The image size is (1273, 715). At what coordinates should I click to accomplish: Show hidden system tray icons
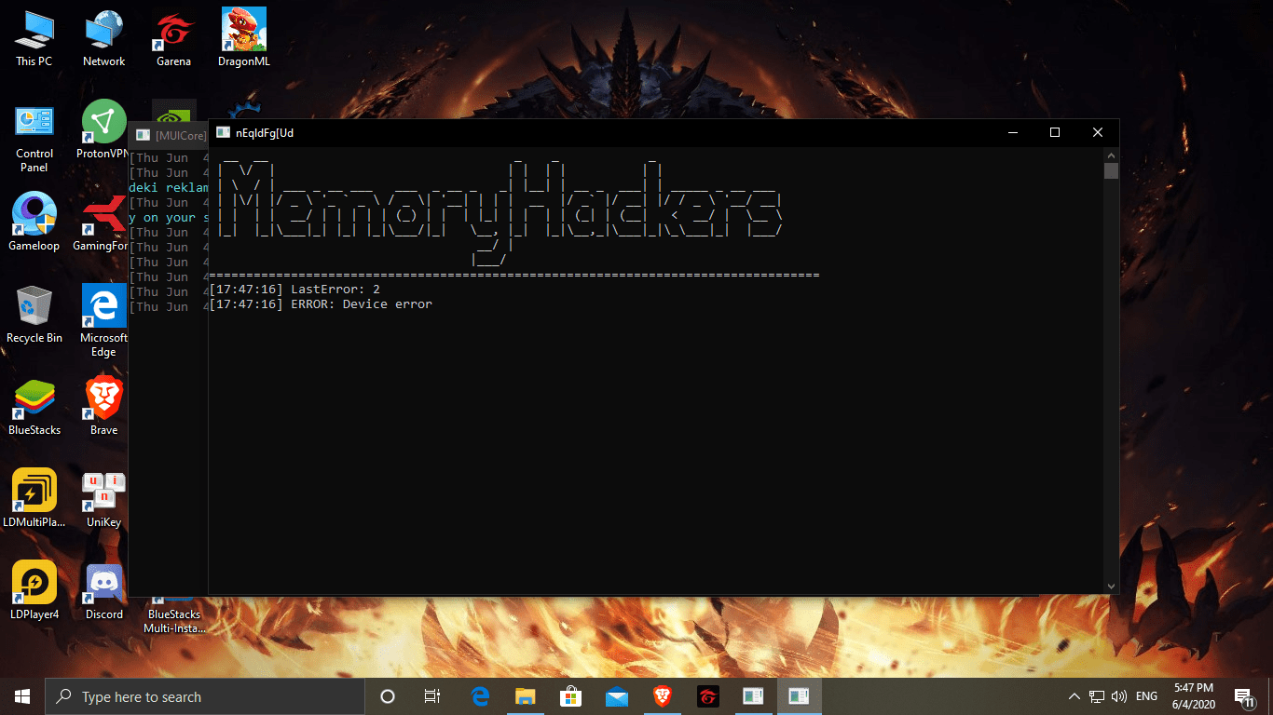[x=1074, y=696]
